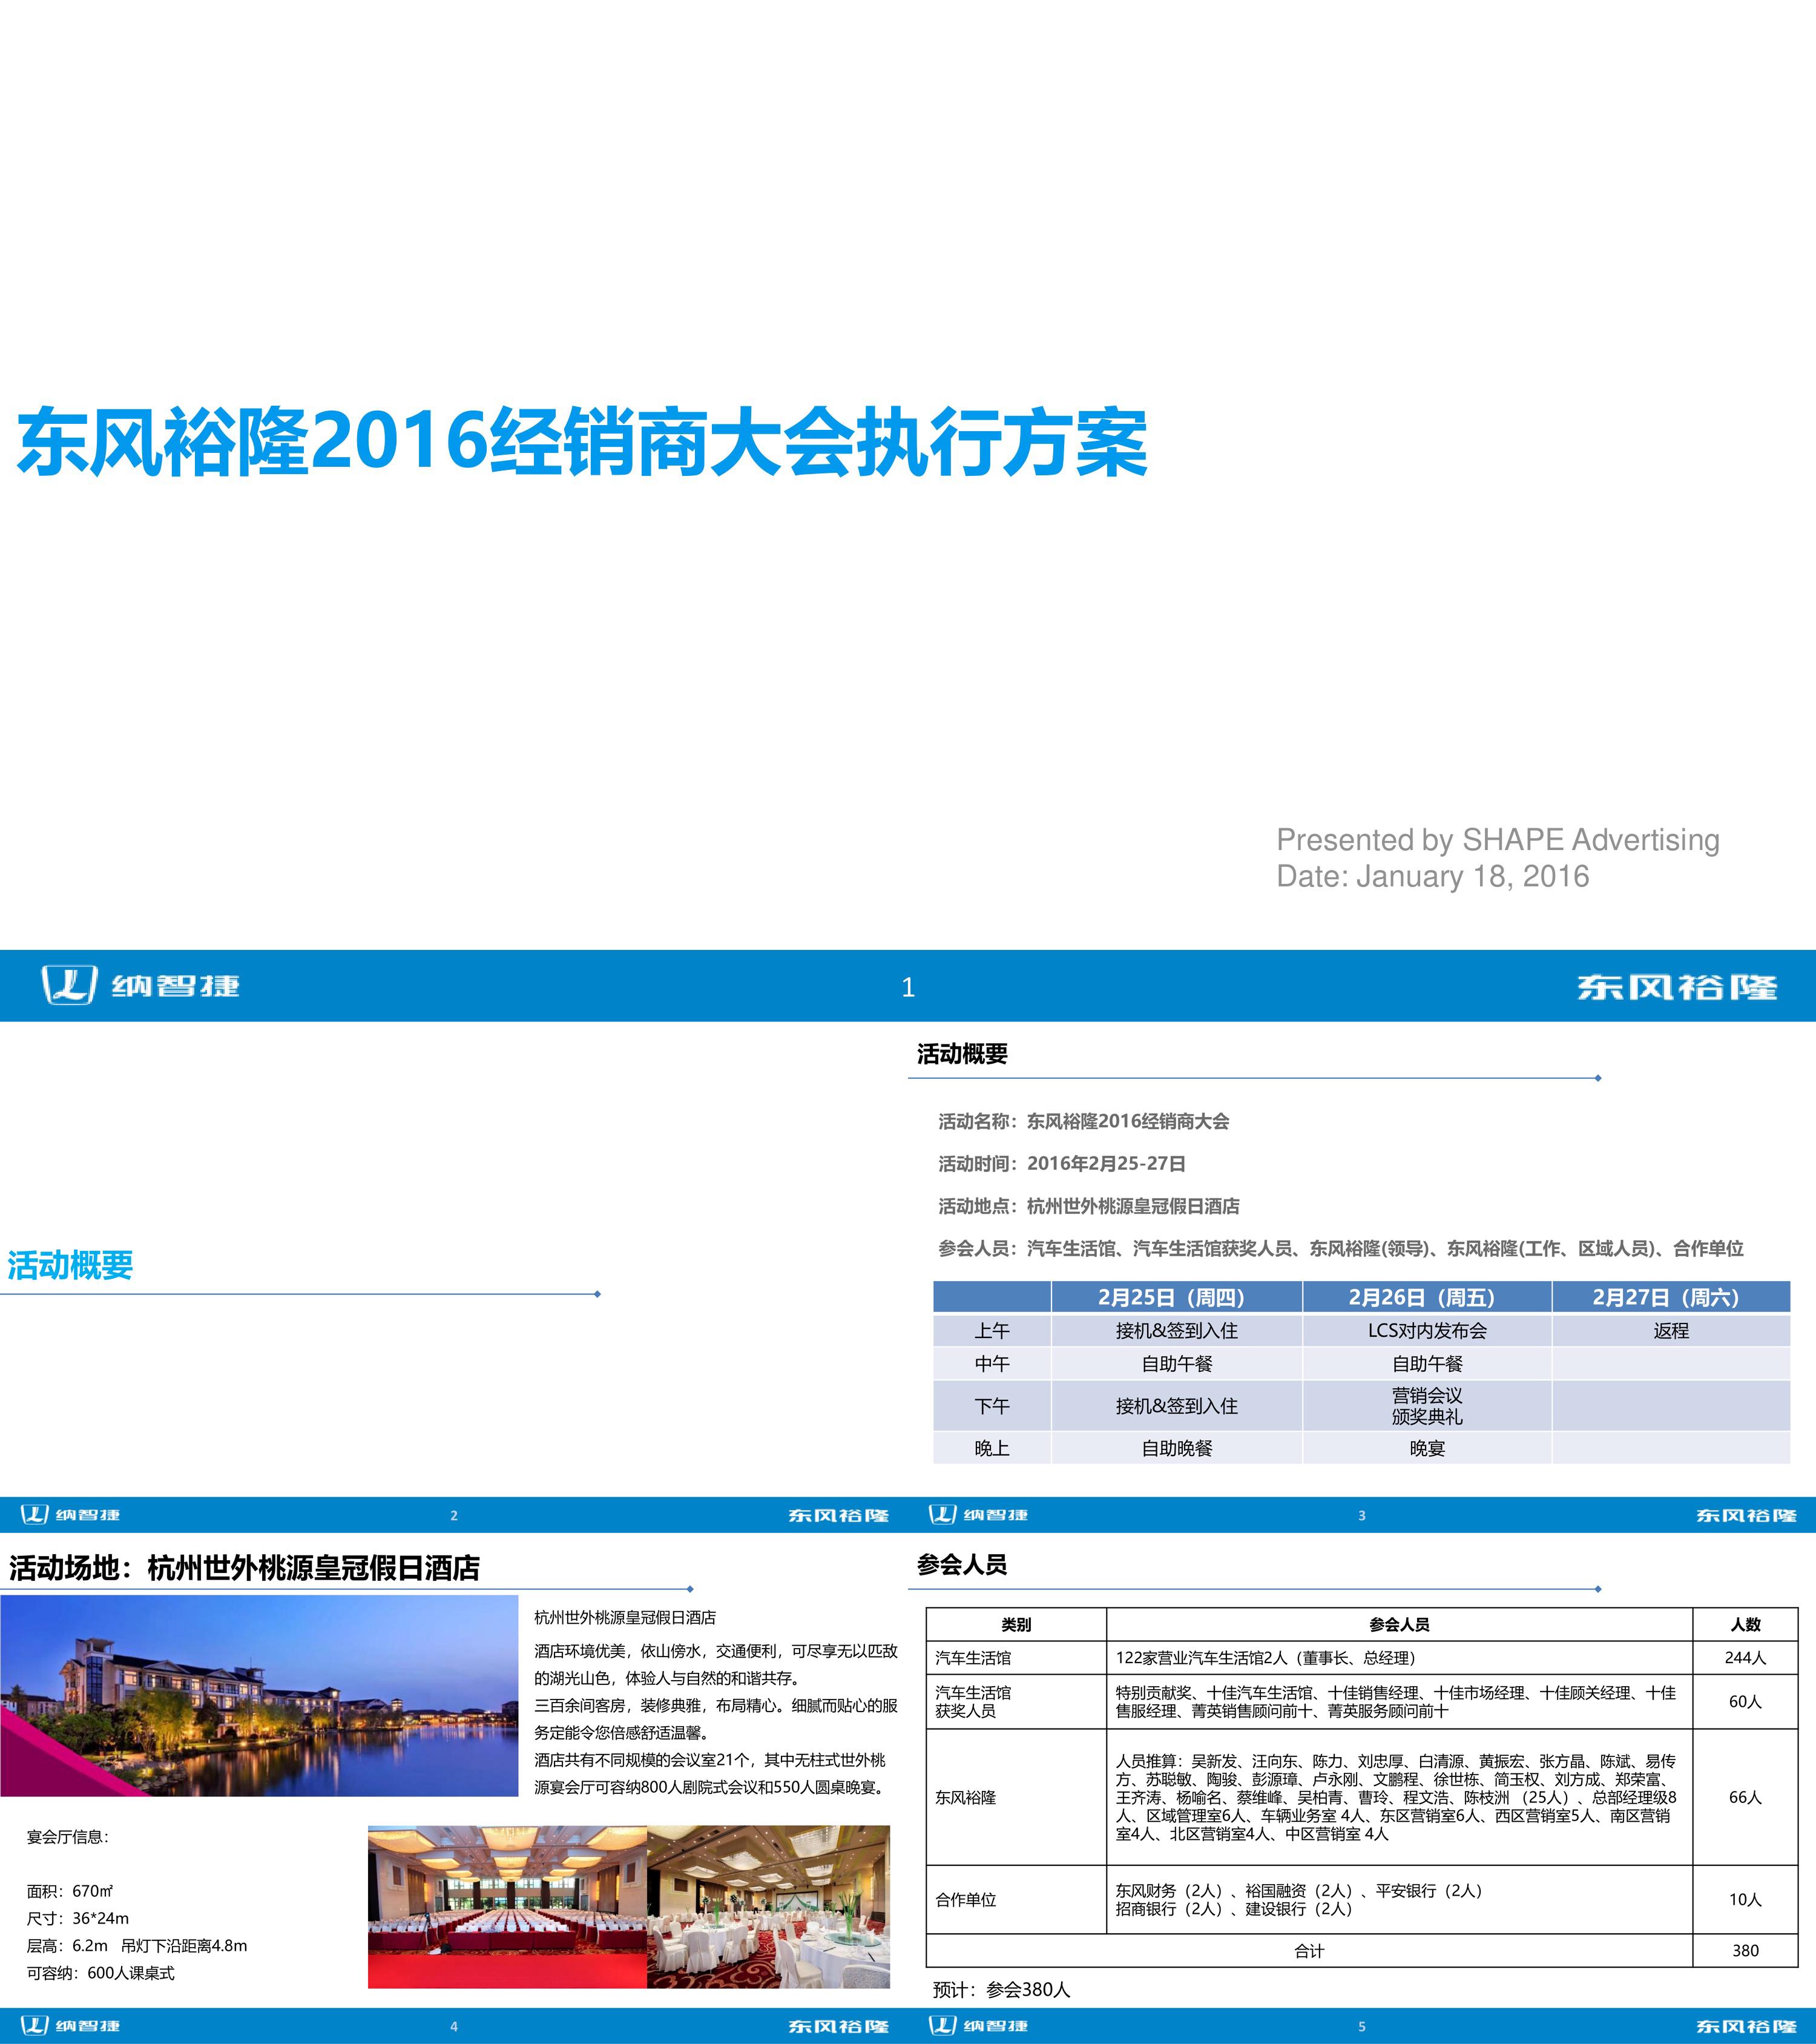Click the 2月26日（周五） table header

(x=1427, y=1297)
